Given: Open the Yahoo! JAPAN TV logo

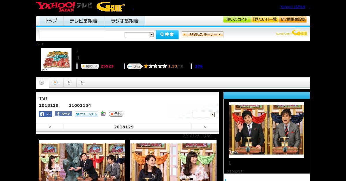Looking at the screenshot, I should click(x=64, y=7).
